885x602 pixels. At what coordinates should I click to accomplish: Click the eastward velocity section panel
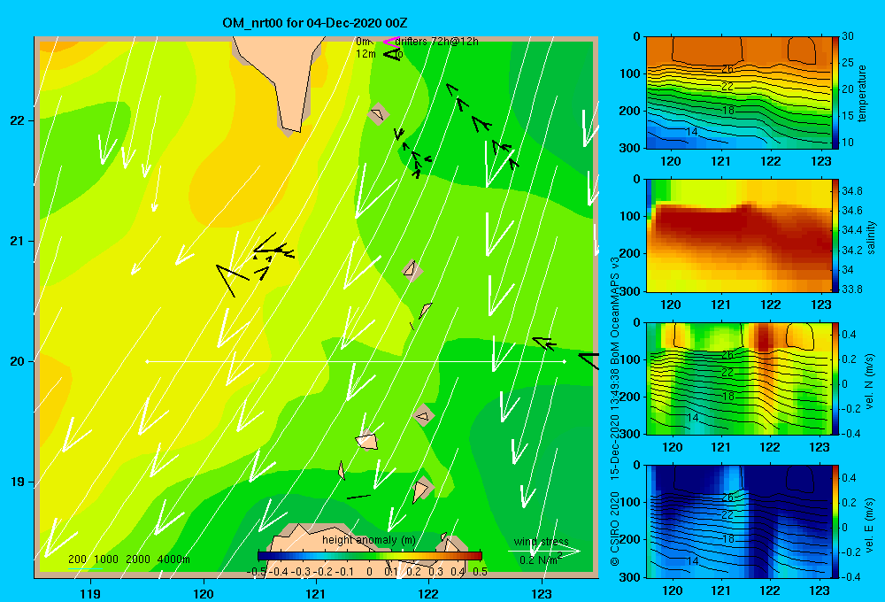[x=738, y=521]
